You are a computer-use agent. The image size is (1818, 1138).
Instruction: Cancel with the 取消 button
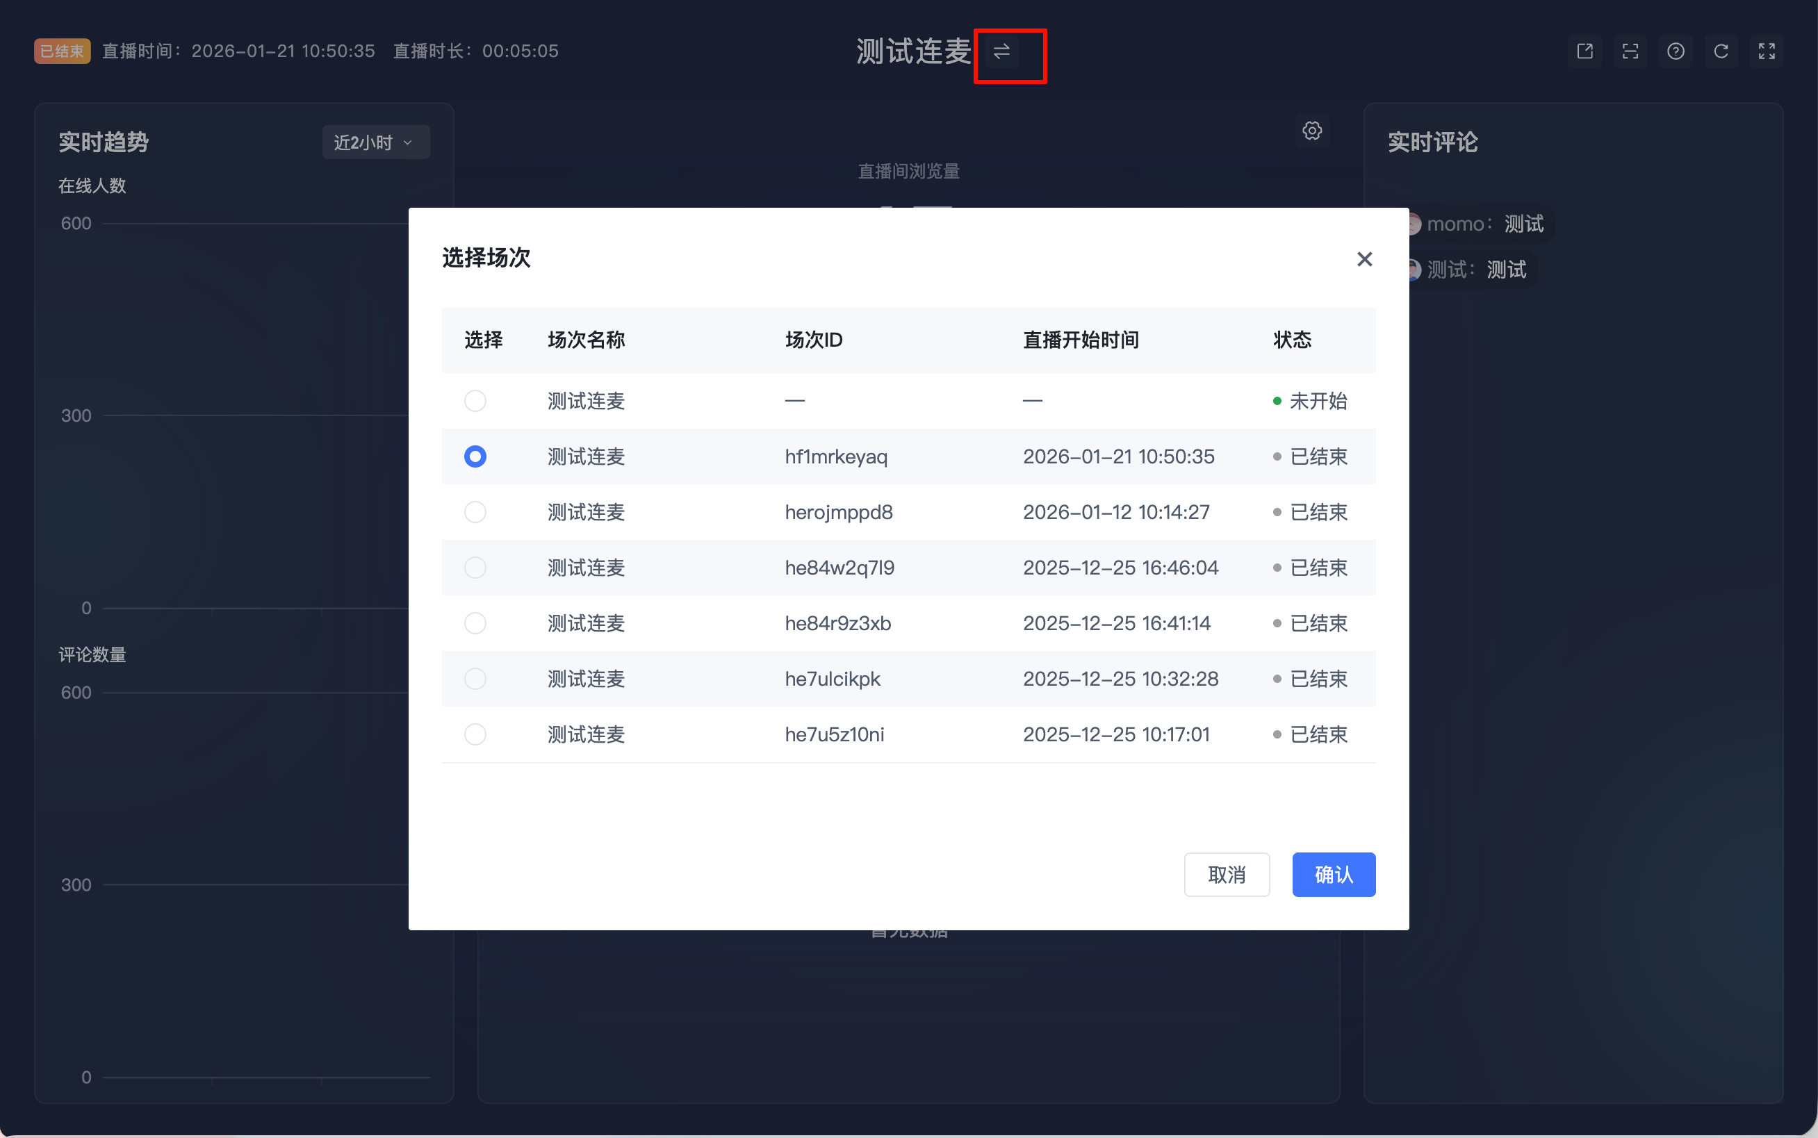point(1227,875)
